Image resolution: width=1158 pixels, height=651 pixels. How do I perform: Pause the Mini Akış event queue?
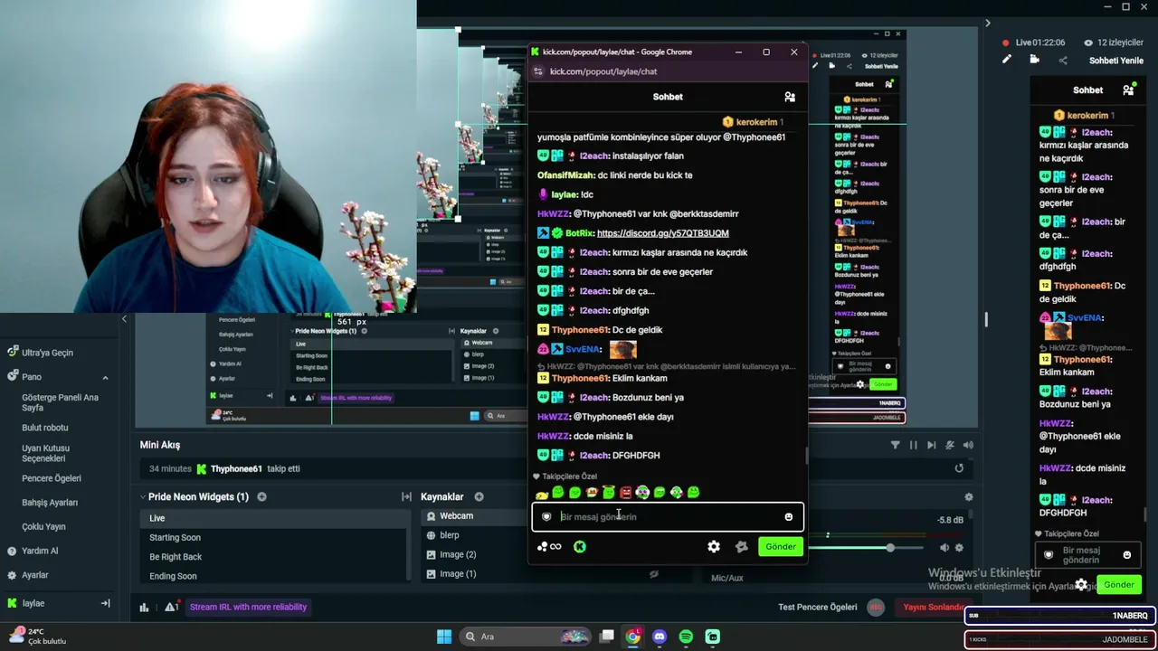coord(914,445)
